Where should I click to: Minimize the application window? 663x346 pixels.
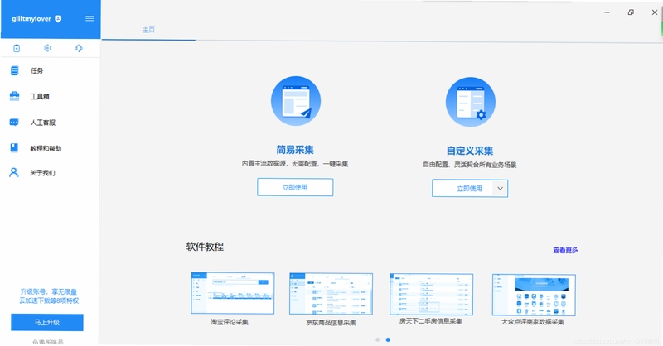pyautogui.click(x=607, y=12)
